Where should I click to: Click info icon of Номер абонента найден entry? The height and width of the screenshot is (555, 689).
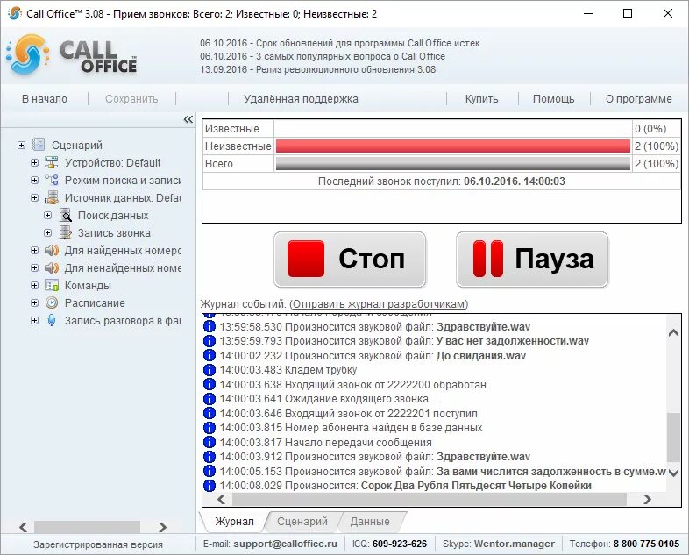tap(210, 428)
